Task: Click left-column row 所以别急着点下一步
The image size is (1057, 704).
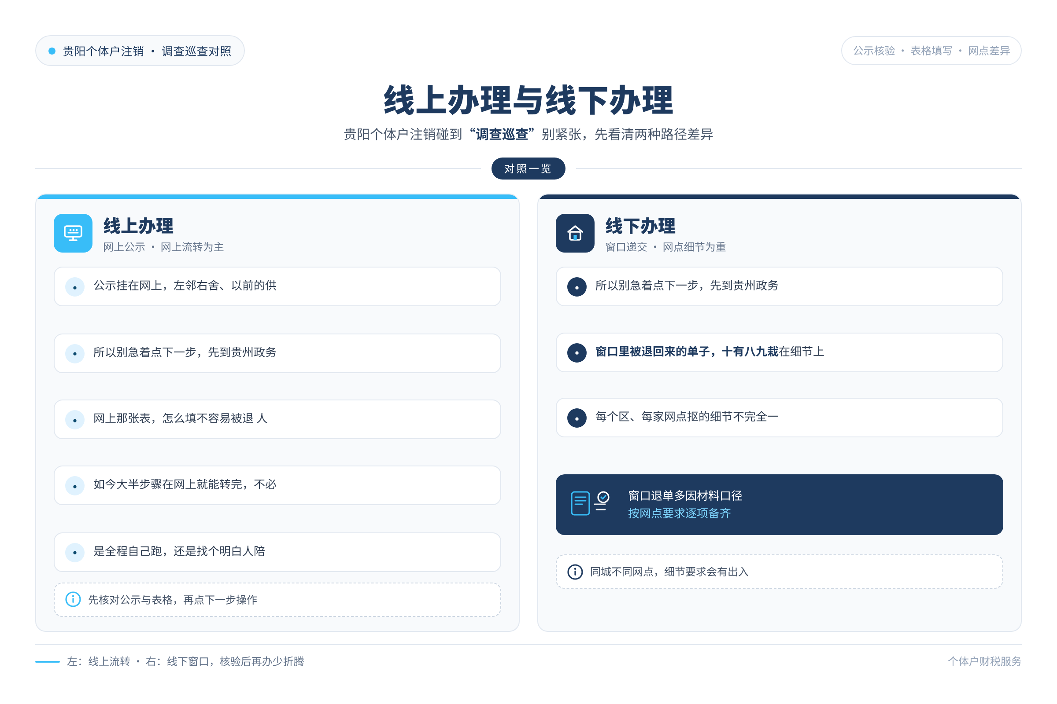Action: click(x=277, y=353)
